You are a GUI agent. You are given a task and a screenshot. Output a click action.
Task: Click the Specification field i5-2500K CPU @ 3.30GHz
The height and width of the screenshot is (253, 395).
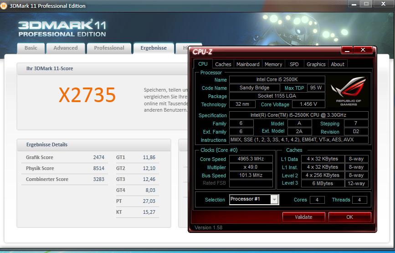click(x=298, y=115)
